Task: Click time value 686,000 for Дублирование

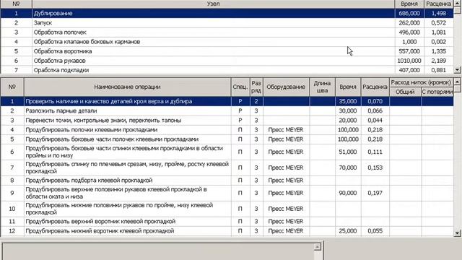Action: click(409, 13)
